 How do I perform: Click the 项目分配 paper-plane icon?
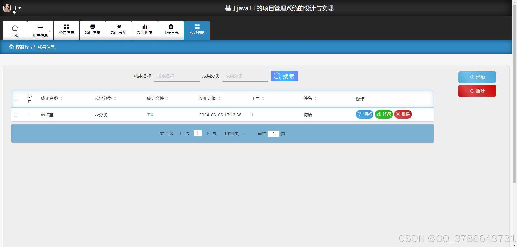coord(118,26)
